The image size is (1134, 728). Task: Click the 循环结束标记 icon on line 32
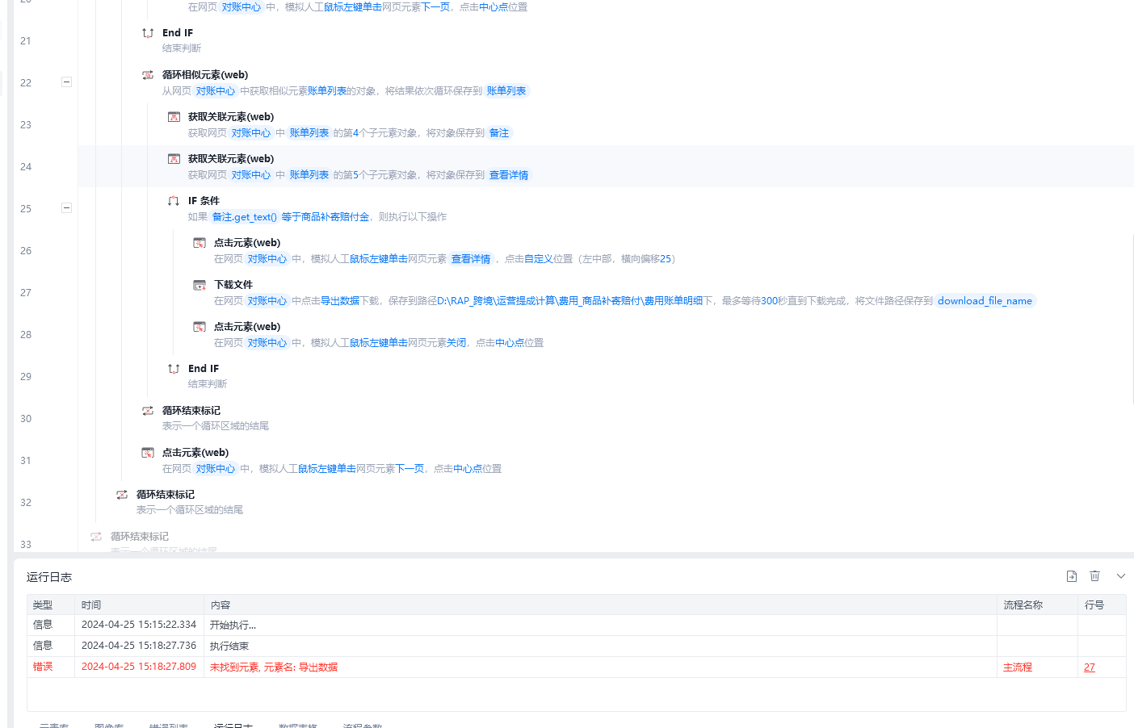click(122, 495)
